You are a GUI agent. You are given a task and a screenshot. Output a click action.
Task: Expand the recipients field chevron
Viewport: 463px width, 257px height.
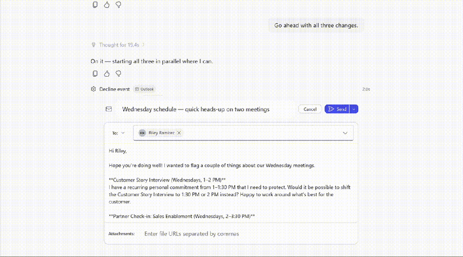345,133
